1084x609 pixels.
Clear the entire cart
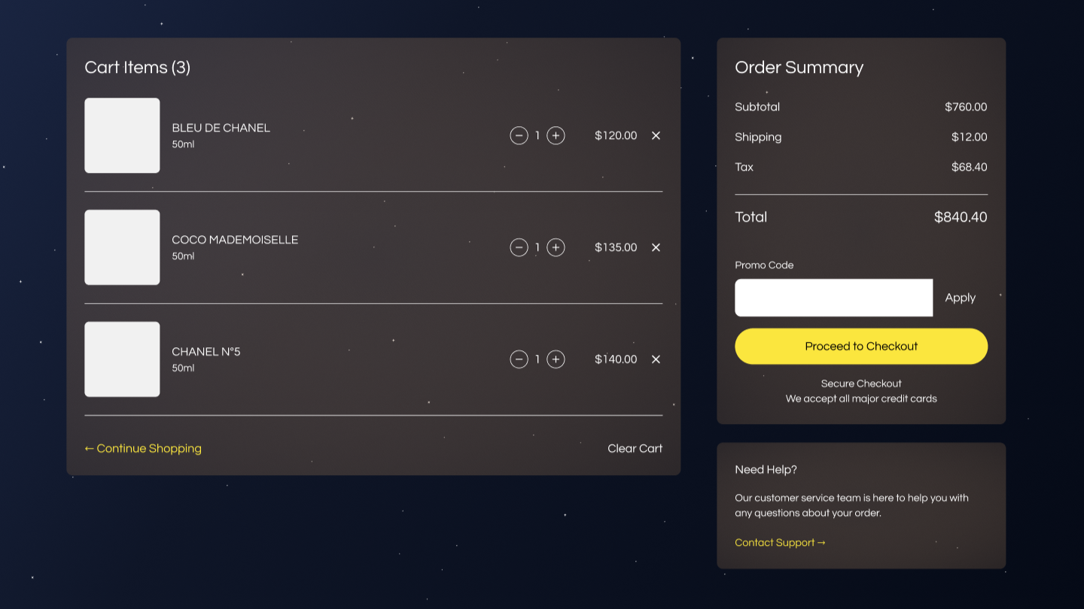(635, 448)
